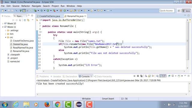Switch to CreateFileDemo.java editor tab
The image size is (192, 108).
(48, 16)
